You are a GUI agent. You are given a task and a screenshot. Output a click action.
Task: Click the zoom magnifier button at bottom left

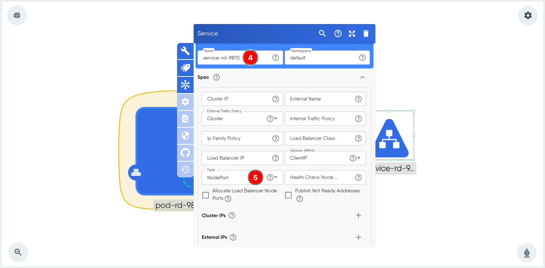point(18,252)
